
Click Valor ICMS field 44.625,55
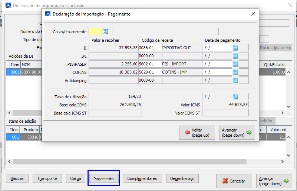pos(225,105)
